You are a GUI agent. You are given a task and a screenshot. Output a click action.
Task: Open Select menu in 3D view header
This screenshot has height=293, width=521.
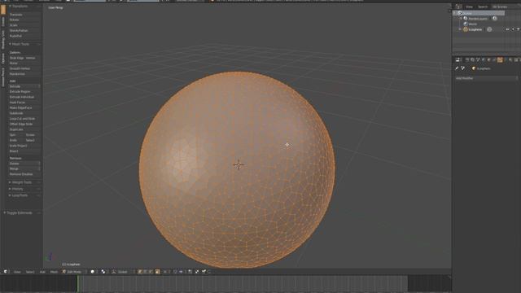[x=30, y=271]
